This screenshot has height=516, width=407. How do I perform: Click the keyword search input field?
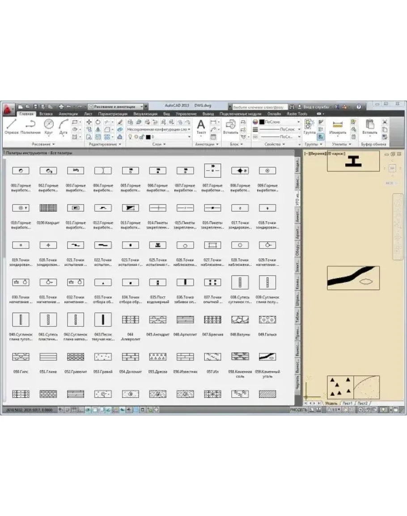click(259, 107)
